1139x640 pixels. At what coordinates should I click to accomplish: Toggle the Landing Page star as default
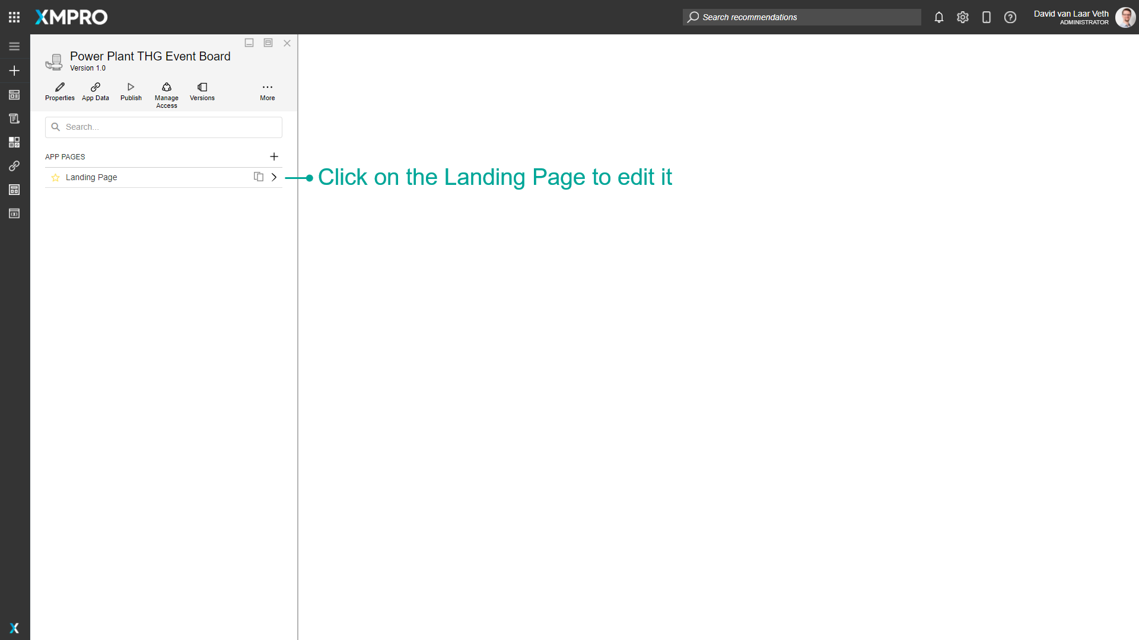pos(55,177)
